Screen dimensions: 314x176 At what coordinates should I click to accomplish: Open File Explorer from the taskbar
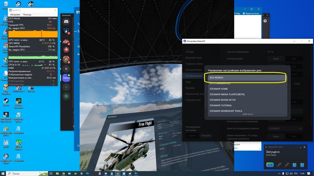pos(57,173)
